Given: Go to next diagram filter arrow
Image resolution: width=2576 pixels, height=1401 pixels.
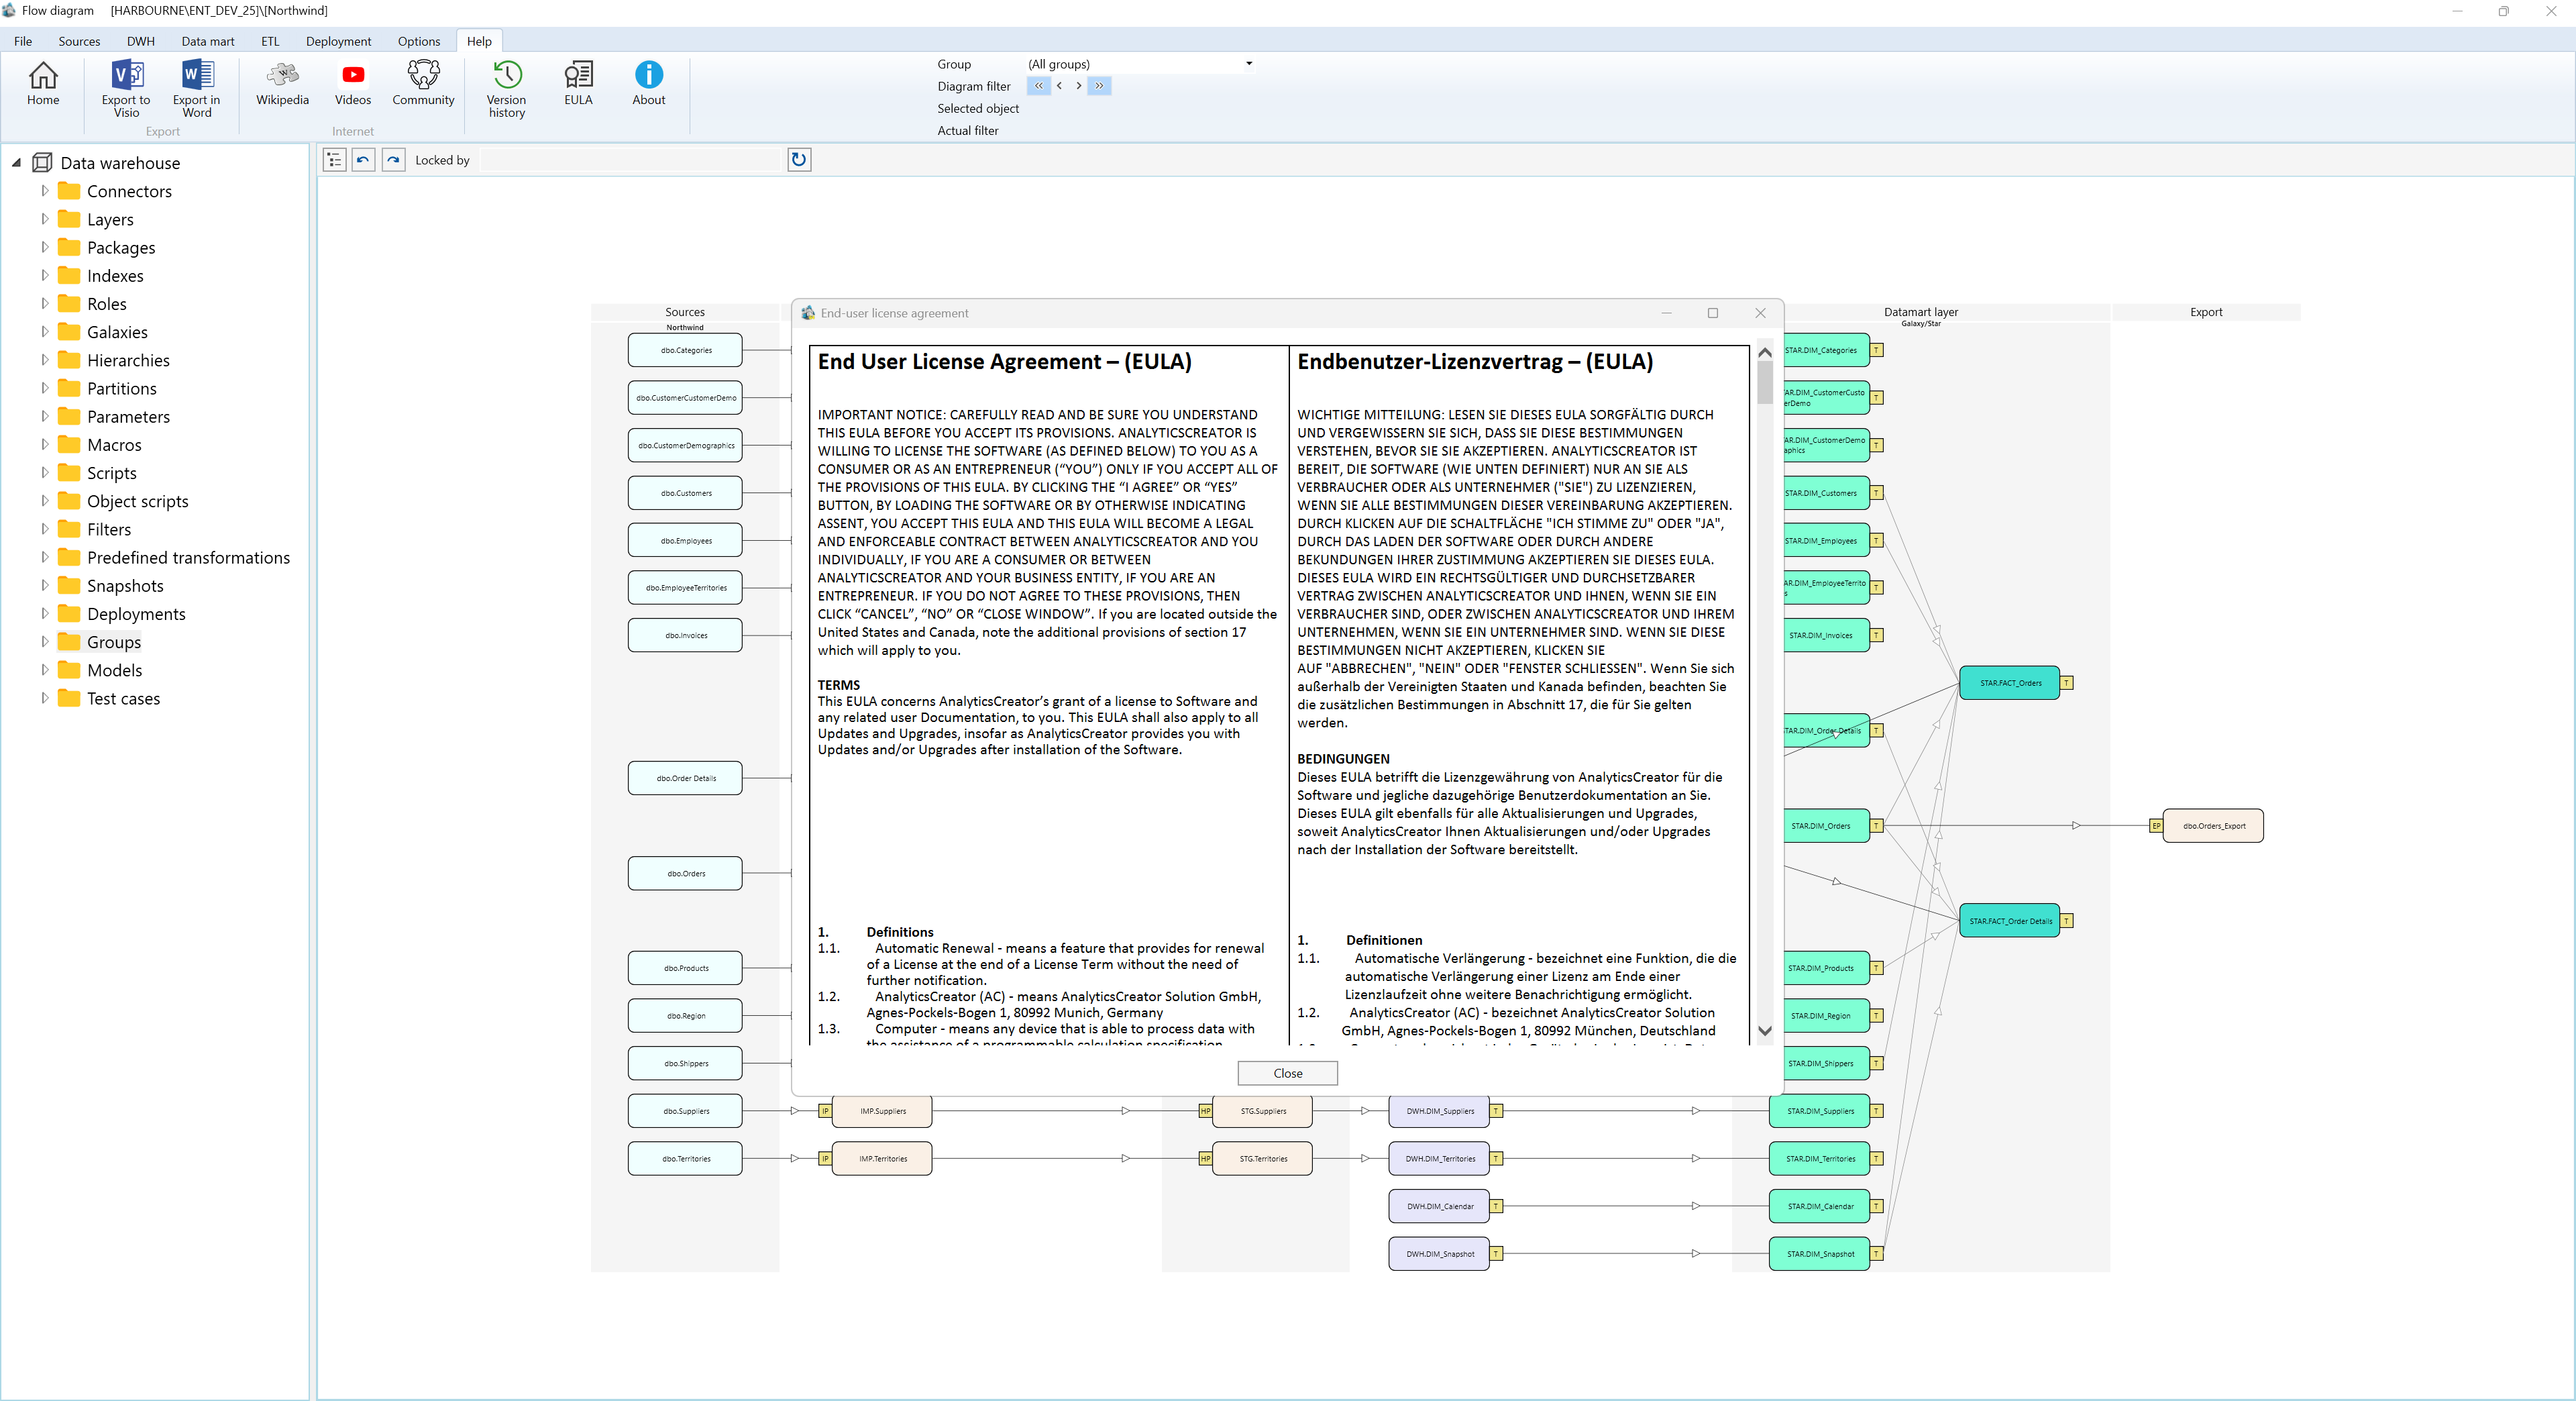Looking at the screenshot, I should (x=1078, y=86).
